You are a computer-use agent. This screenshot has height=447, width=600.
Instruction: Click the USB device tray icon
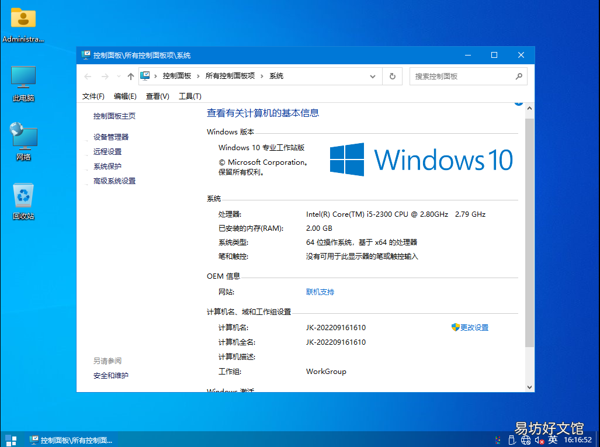click(x=512, y=440)
